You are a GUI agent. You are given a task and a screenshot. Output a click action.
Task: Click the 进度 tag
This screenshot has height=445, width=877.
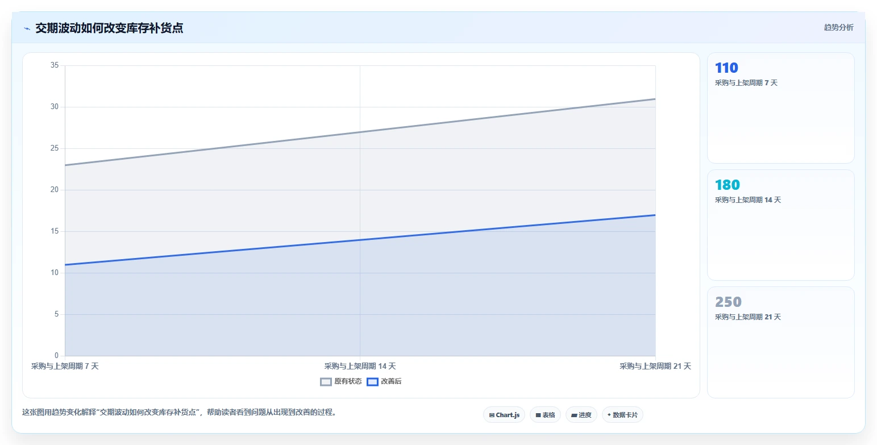pyautogui.click(x=581, y=415)
